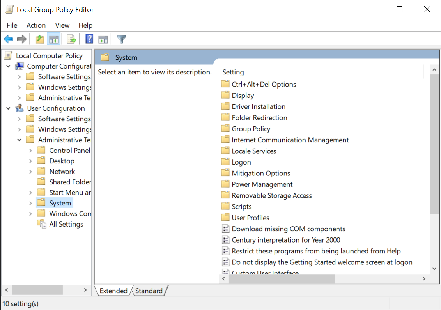Open the File menu
This screenshot has width=441, height=310.
click(12, 25)
